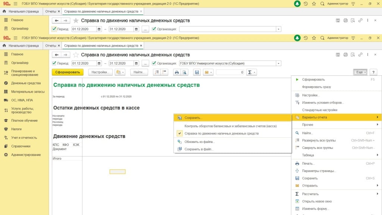
Task: Click the numeric field showing 0
Action: point(230,72)
